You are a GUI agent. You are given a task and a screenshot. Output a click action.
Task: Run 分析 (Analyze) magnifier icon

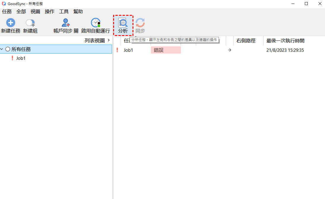coord(123,23)
